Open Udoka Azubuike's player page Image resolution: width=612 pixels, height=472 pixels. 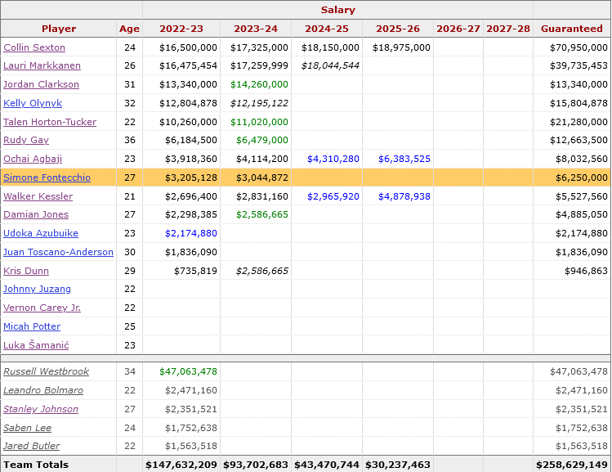click(x=41, y=233)
